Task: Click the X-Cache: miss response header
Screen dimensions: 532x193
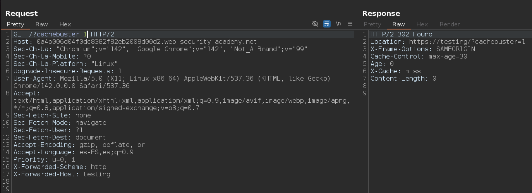Action: [x=395, y=71]
